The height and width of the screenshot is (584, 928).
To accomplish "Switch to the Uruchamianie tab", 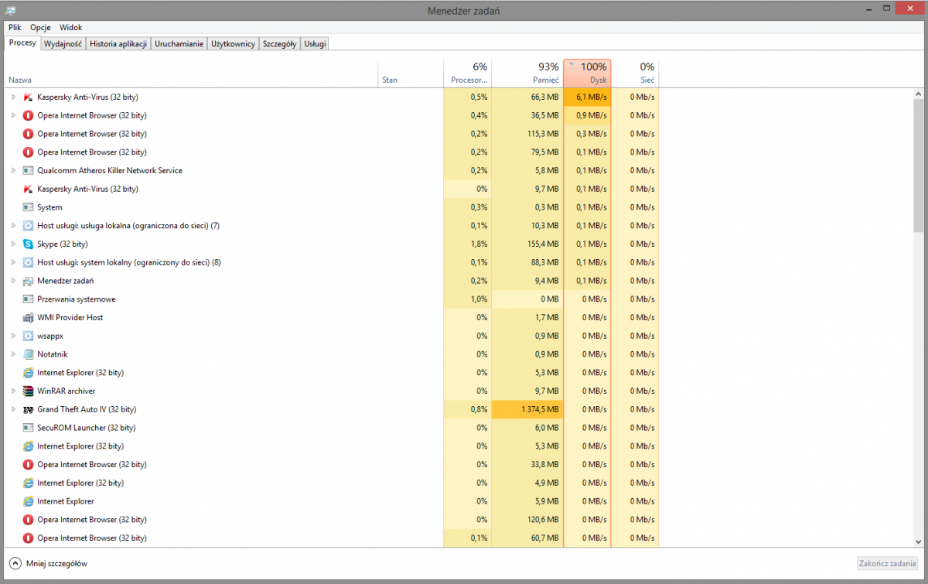I will coord(179,44).
